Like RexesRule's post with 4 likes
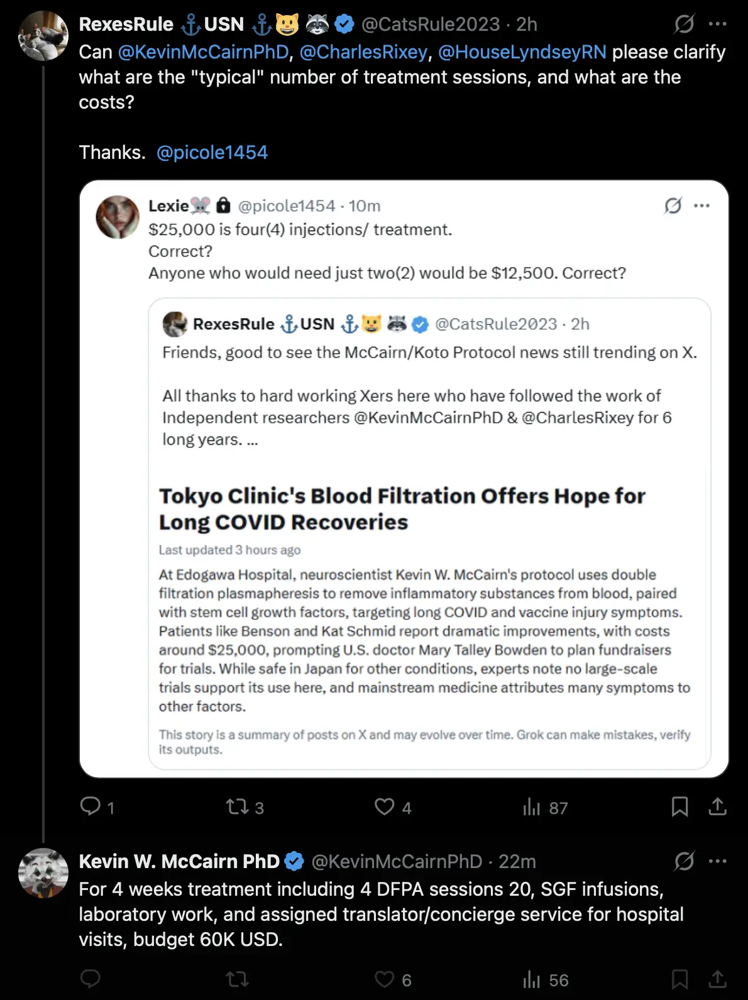 pyautogui.click(x=384, y=807)
